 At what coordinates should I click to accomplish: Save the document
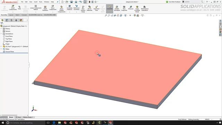[x=71, y=2]
